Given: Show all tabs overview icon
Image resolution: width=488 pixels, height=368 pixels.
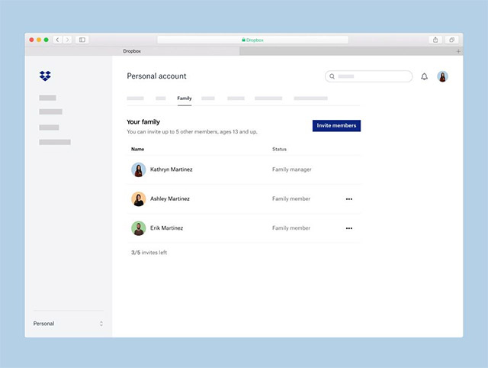Looking at the screenshot, I should 451,40.
